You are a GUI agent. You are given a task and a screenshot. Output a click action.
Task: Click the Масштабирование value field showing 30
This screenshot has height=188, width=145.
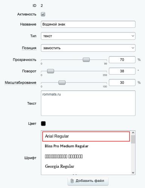pos(122,83)
